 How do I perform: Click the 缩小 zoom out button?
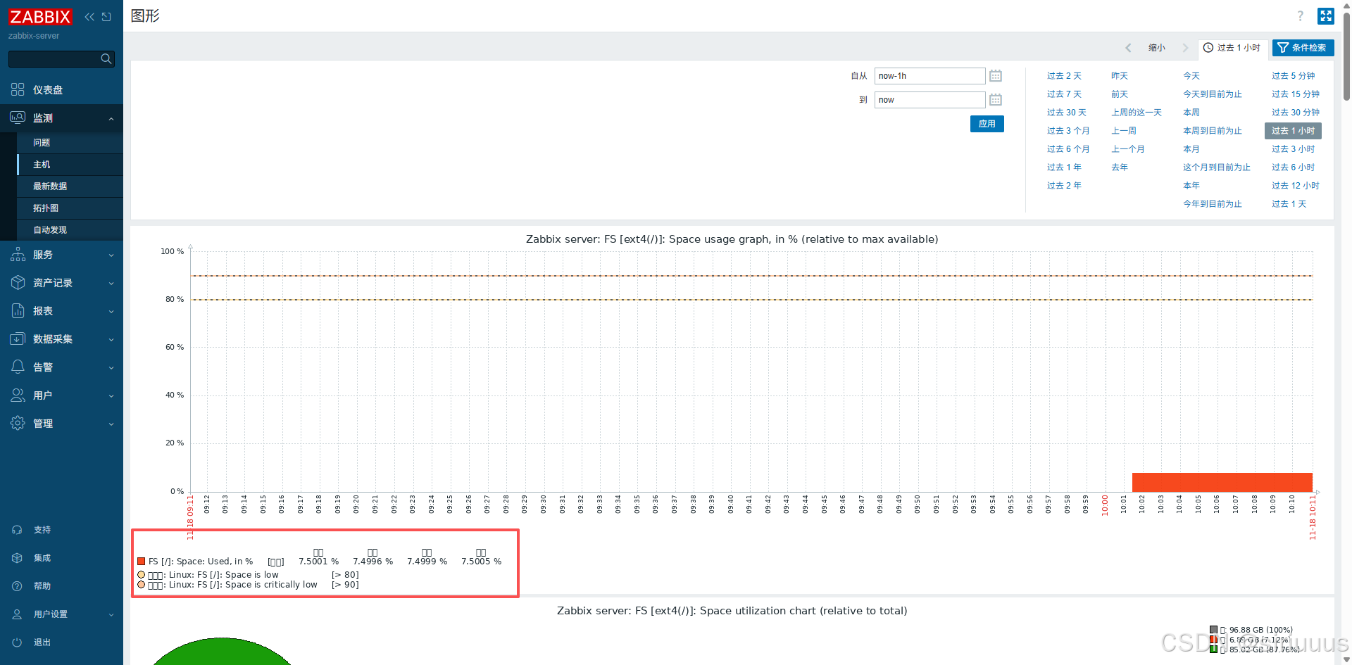(1156, 48)
